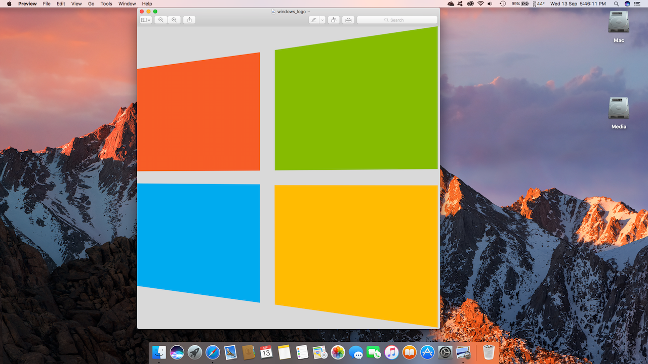Screen dimensions: 648x364
Task: Click the Highlight pen tool in Preview
Action: click(x=314, y=20)
